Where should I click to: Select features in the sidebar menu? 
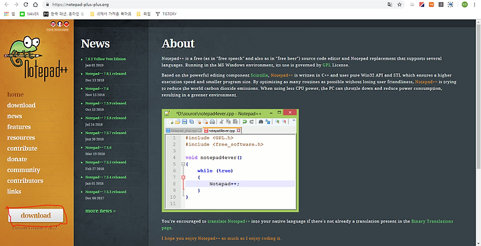coord(19,127)
